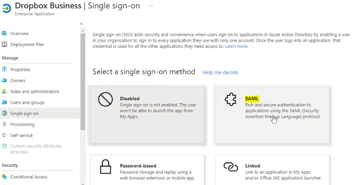This screenshot has height=185, width=354.
Task: Click the Self-service icon in sidebar
Action: tap(5, 135)
